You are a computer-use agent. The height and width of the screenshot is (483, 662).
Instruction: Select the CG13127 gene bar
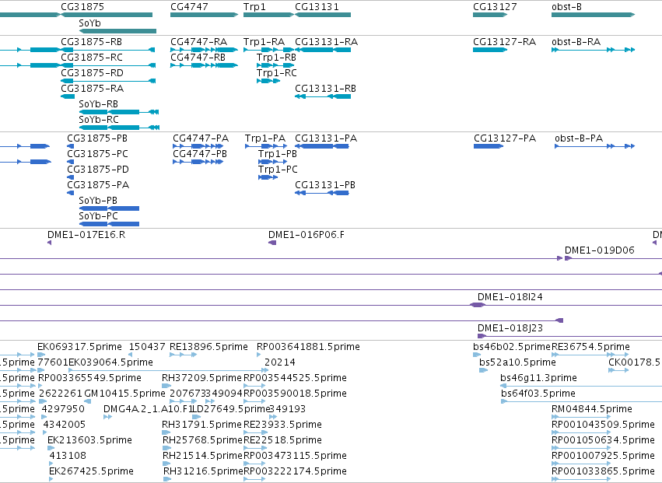[x=490, y=15]
